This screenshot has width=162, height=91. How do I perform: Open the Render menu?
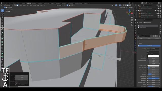coord(10,3)
